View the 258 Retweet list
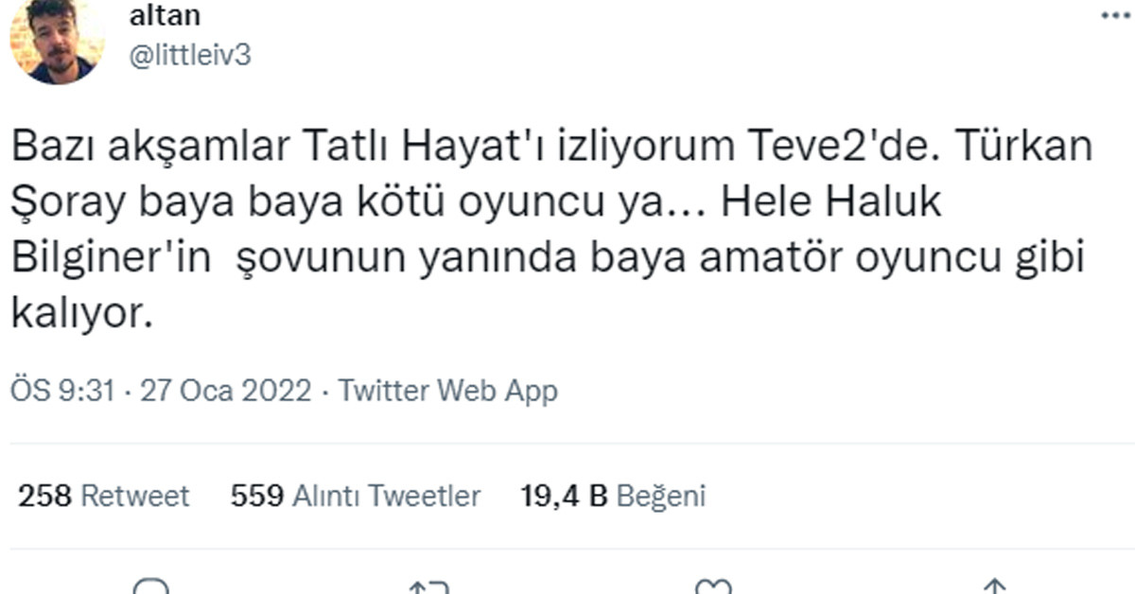This screenshot has width=1135, height=594. click(x=104, y=496)
